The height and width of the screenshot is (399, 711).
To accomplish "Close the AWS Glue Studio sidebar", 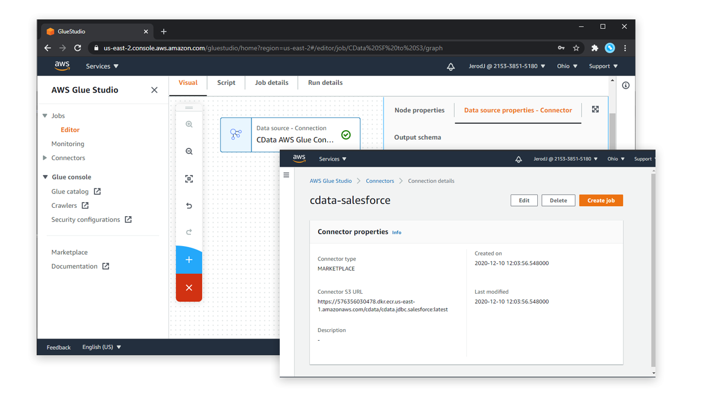I will [x=154, y=90].
